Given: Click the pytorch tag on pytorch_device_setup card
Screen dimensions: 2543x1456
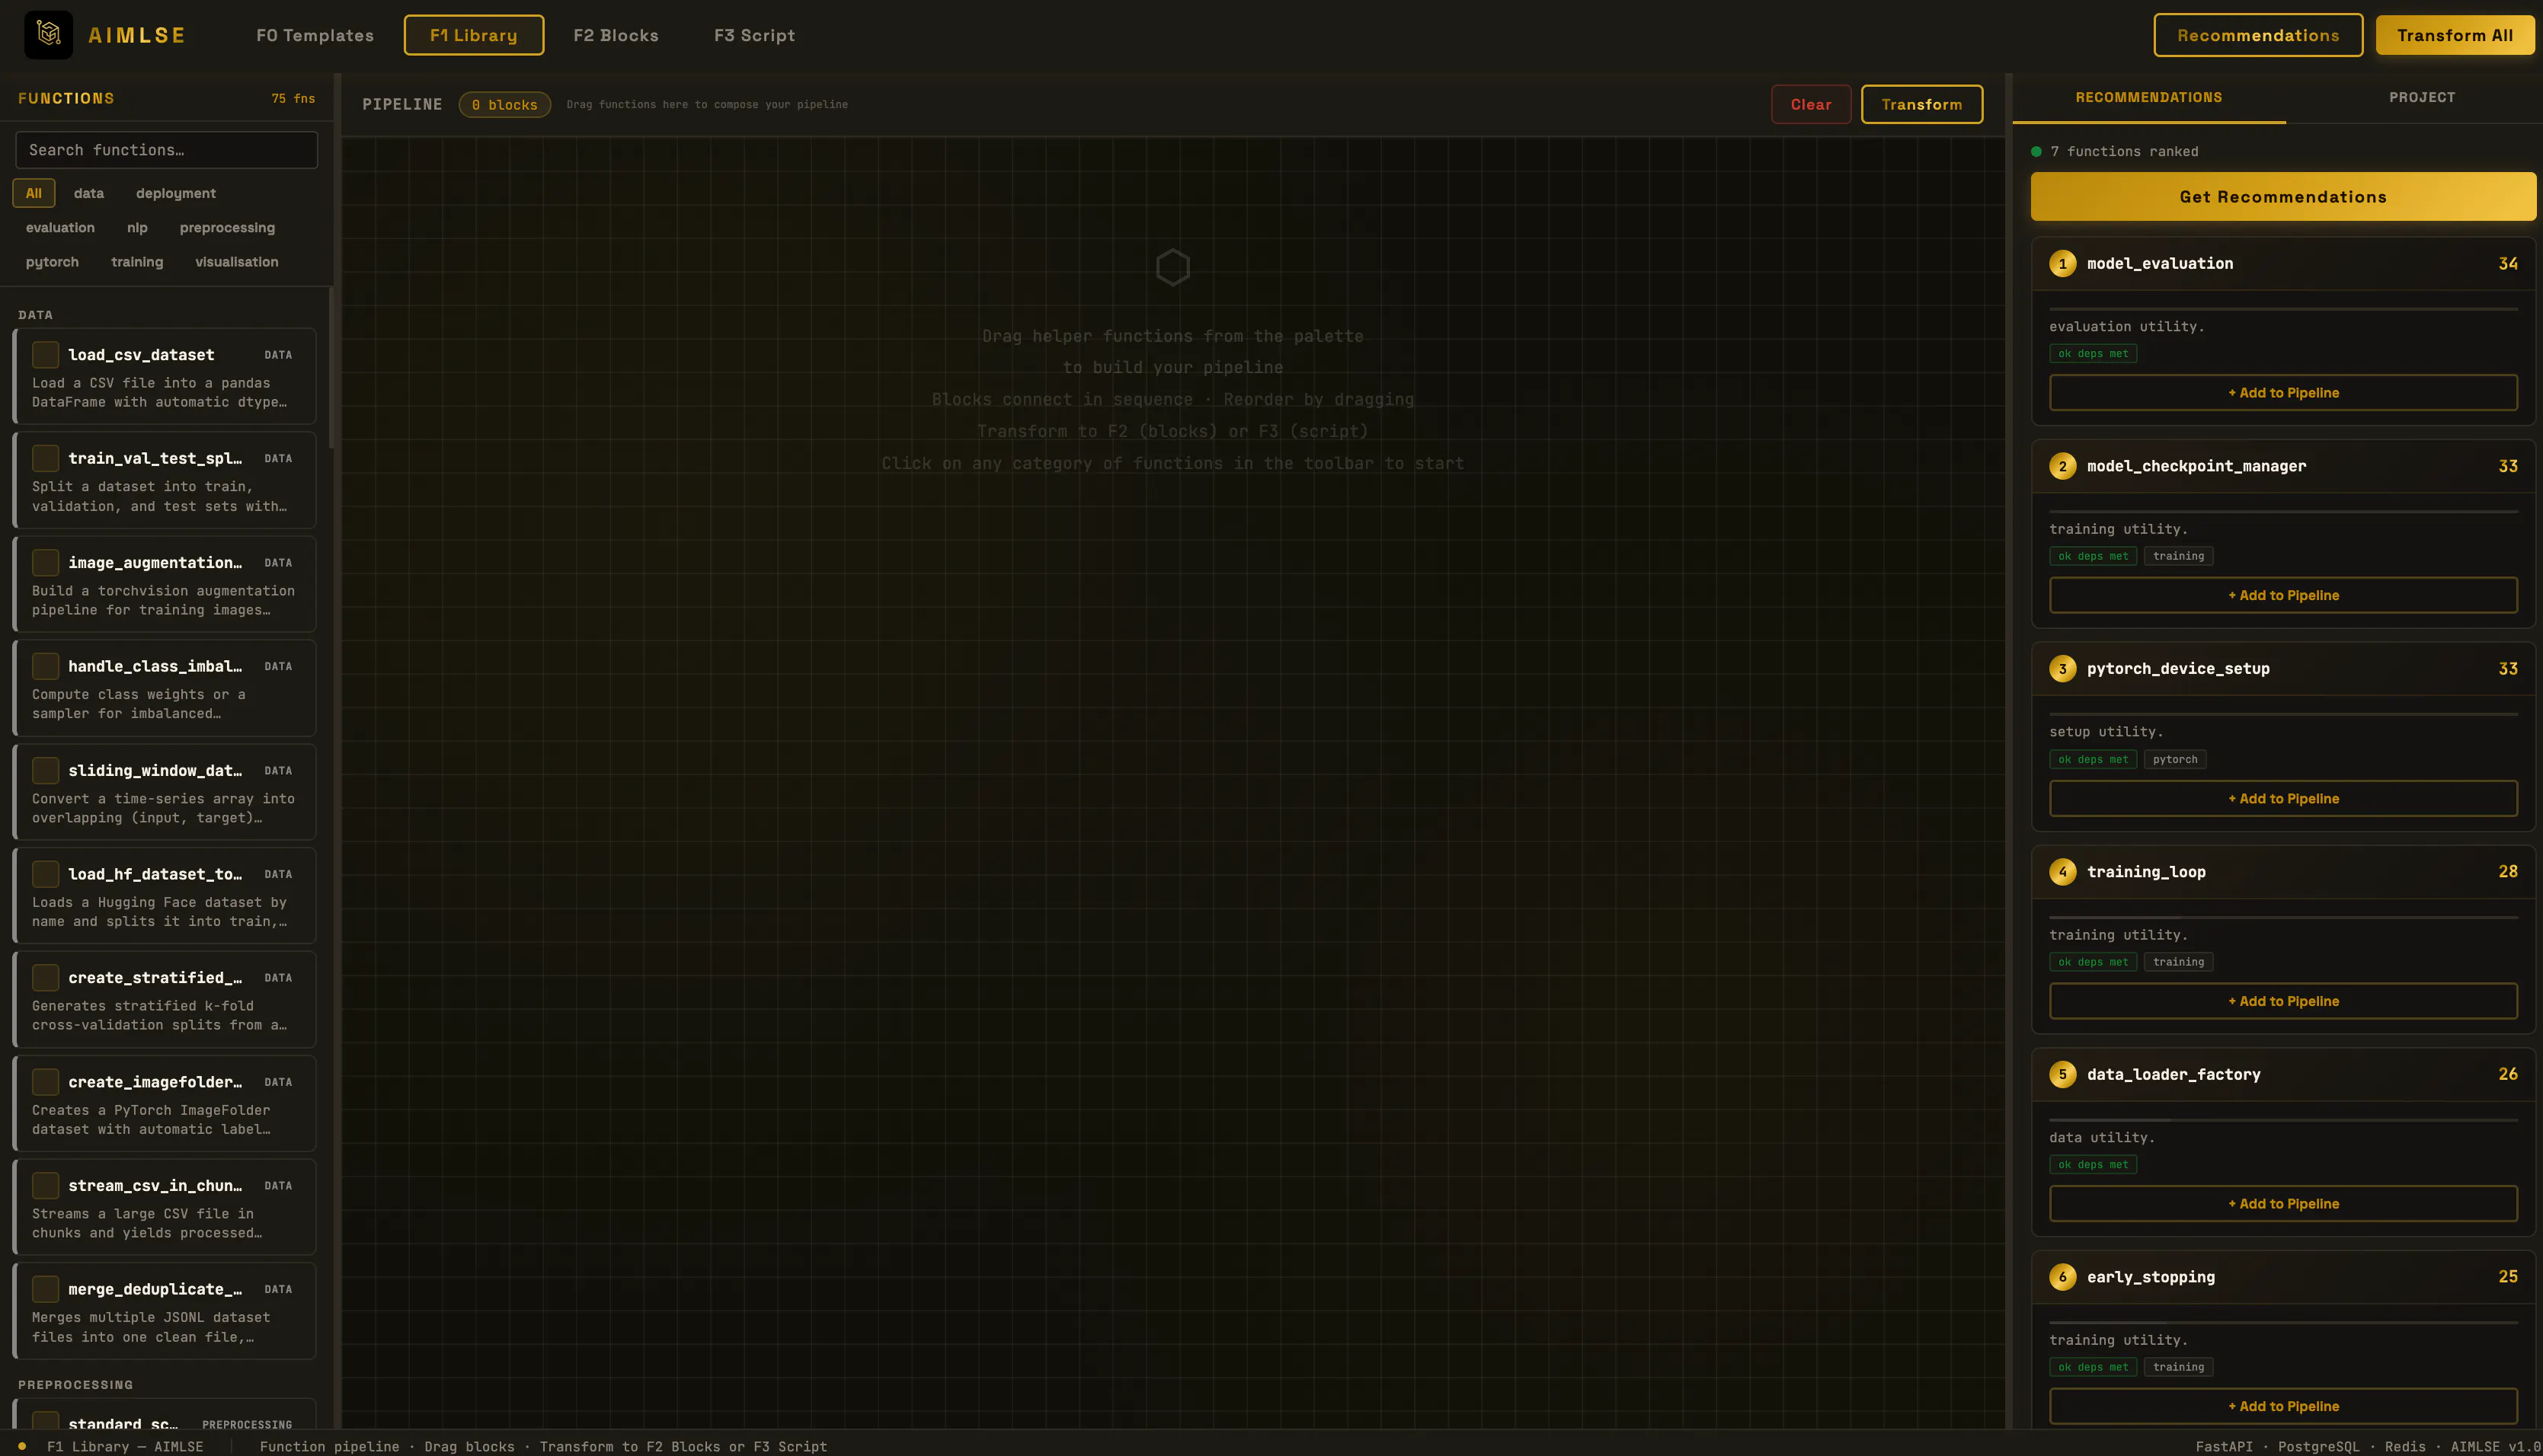Looking at the screenshot, I should pos(2175,759).
